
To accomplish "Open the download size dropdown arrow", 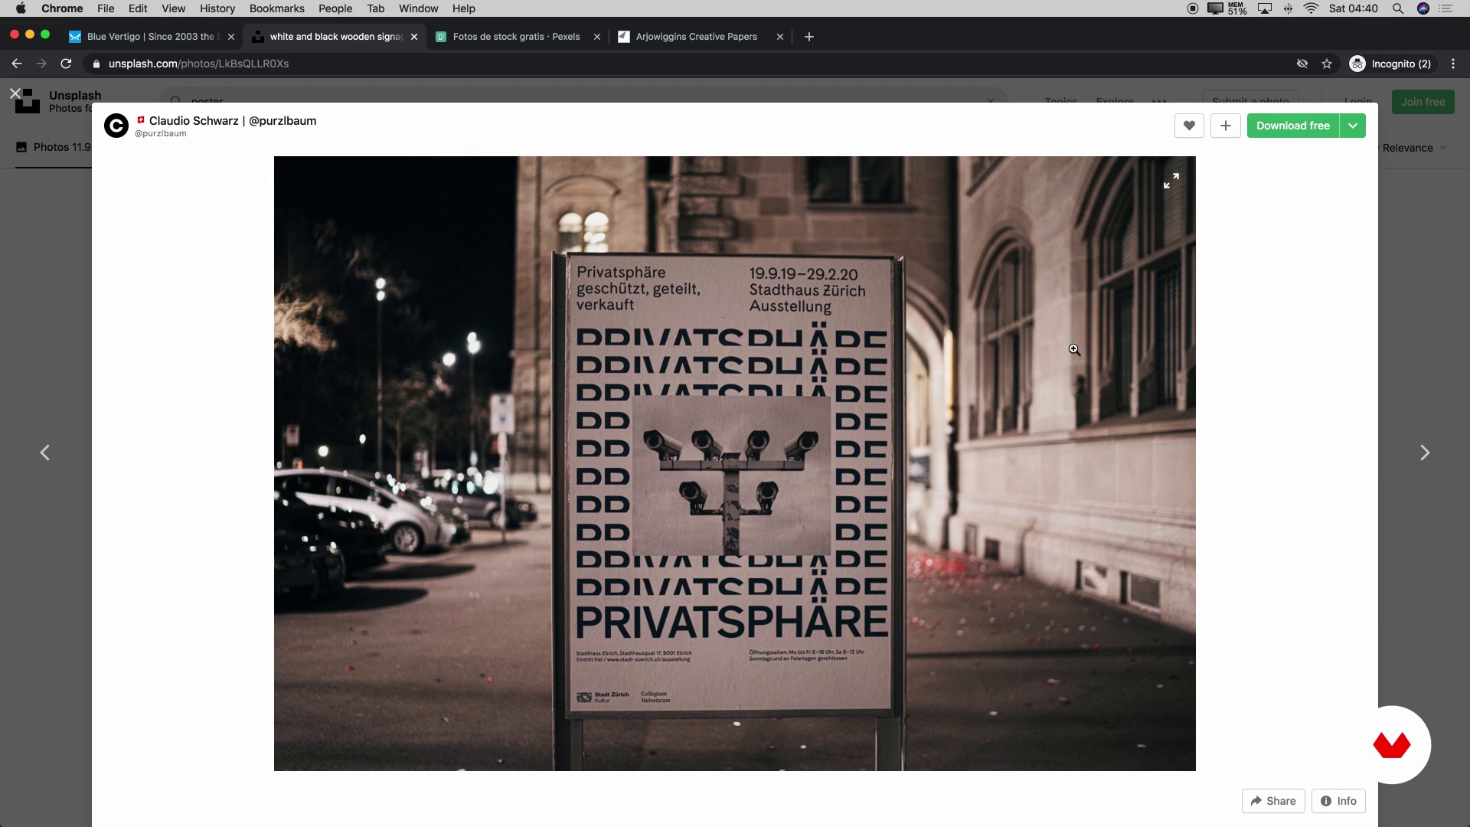I will click(x=1353, y=126).
